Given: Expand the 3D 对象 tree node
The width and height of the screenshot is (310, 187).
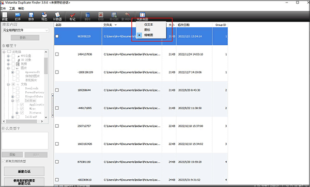Looking at the screenshot, I should click(x=8, y=60).
